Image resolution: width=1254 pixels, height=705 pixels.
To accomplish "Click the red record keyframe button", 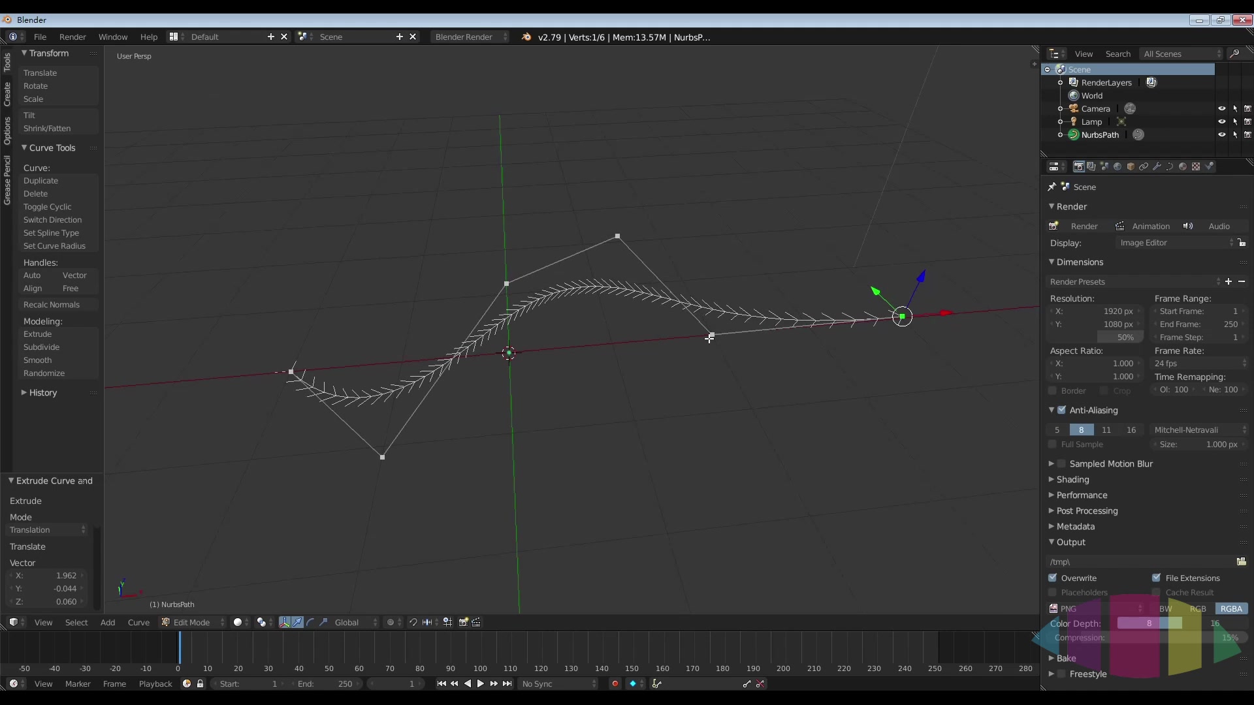I will coord(615,683).
